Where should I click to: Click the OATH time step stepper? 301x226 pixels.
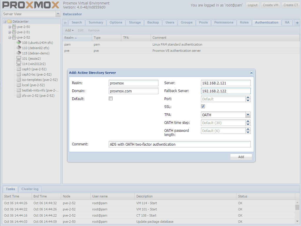tap(248, 123)
